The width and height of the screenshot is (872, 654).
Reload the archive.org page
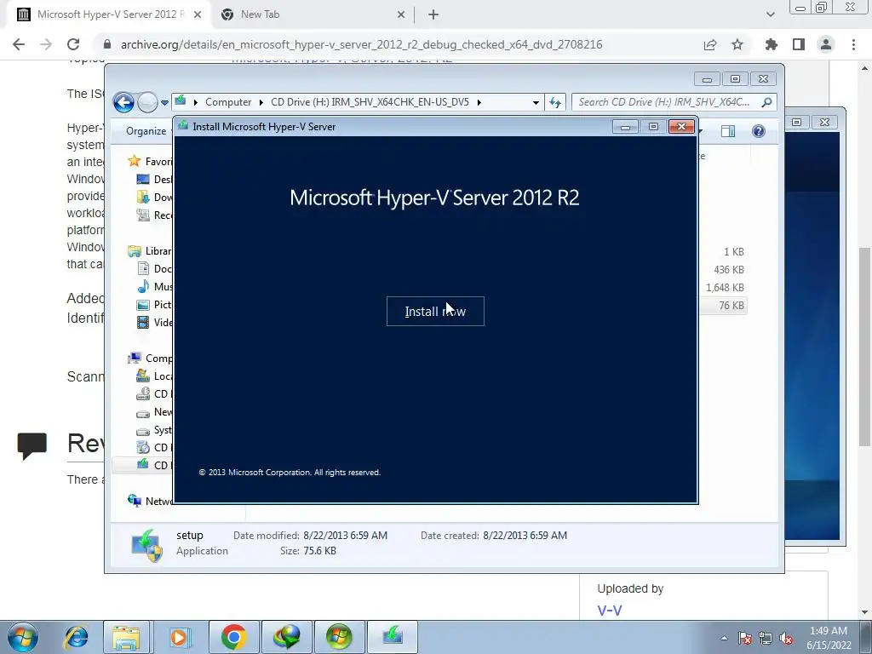tap(73, 44)
